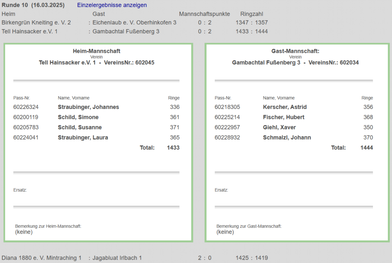
Task: Select shooter Straubinger, Johannes
Action: [x=88, y=107]
